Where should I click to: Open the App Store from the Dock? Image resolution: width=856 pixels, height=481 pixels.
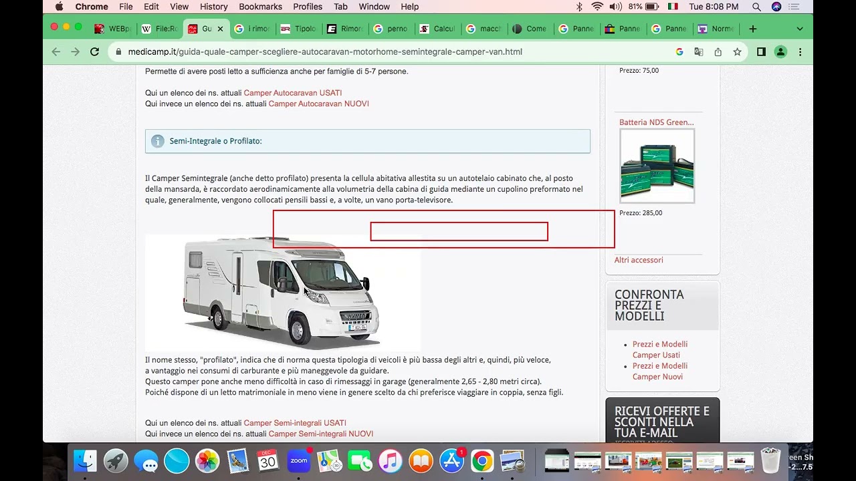(451, 461)
